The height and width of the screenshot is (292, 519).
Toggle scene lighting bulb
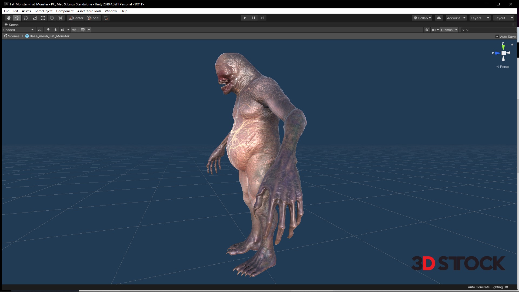[x=48, y=30]
